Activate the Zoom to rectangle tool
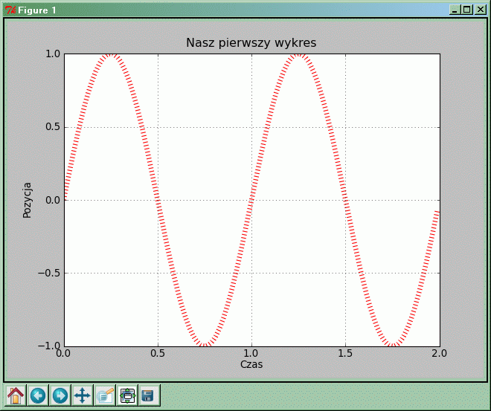The width and height of the screenshot is (491, 411). click(x=105, y=395)
